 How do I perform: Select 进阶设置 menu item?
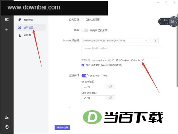31,27
